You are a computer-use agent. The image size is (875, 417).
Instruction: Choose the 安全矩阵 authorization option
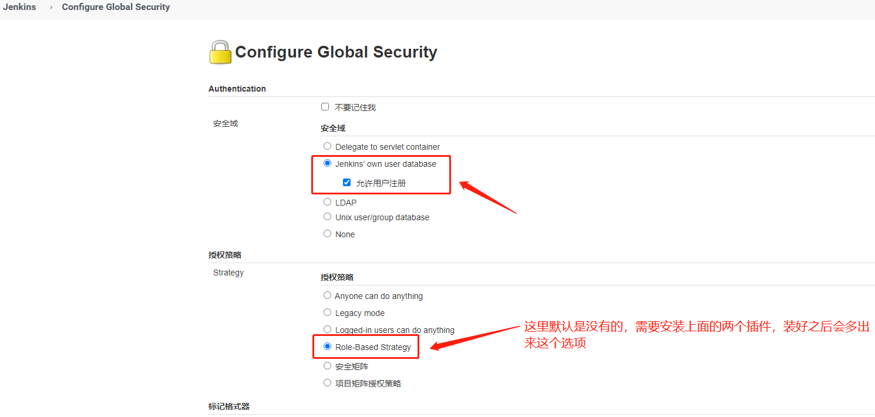pos(328,366)
